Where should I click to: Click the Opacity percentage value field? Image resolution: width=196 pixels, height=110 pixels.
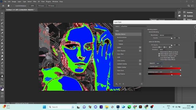click(x=175, y=38)
